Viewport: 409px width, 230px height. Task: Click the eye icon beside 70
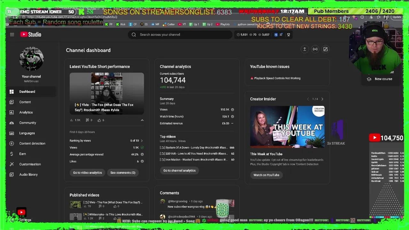click(251, 34)
